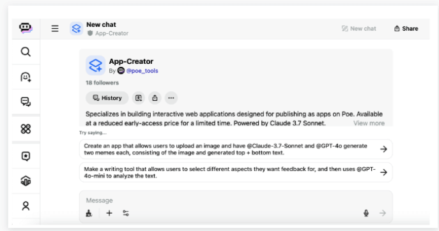Image resolution: width=439 pixels, height=231 pixels.
Task: Click the '18 followers' text
Action: [102, 83]
